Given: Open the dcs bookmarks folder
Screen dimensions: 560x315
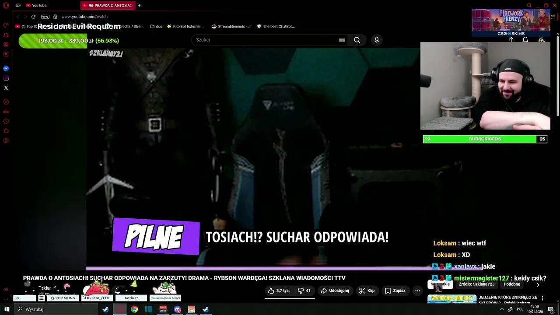Looking at the screenshot, I should click(x=156, y=26).
